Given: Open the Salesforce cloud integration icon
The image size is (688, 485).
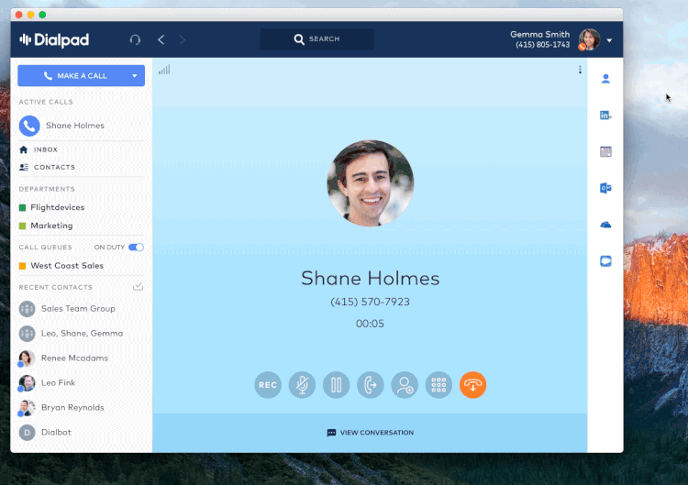Looking at the screenshot, I should click(605, 225).
